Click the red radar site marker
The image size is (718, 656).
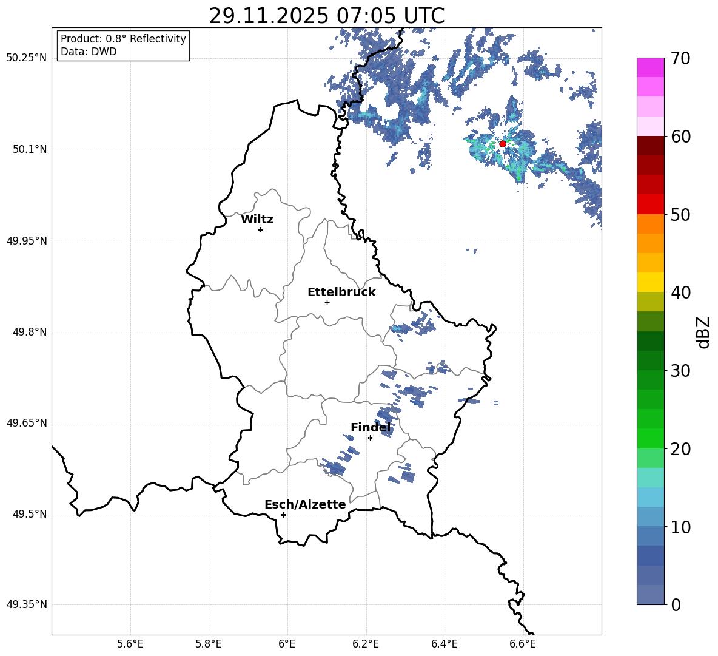[x=503, y=144]
